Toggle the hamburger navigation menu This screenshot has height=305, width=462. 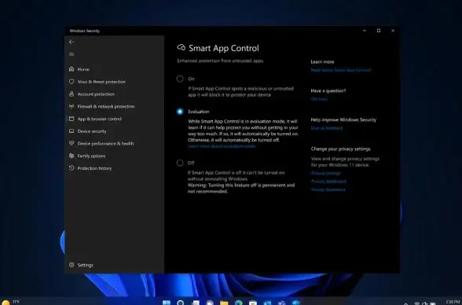tap(71, 54)
